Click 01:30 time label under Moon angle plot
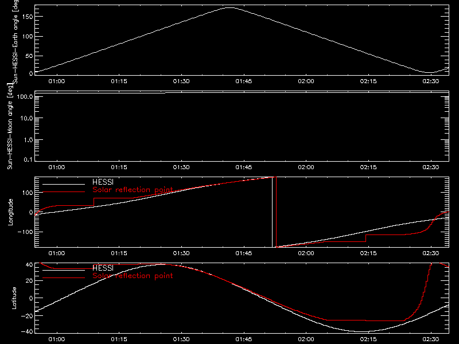459x344 pixels. (x=181, y=167)
